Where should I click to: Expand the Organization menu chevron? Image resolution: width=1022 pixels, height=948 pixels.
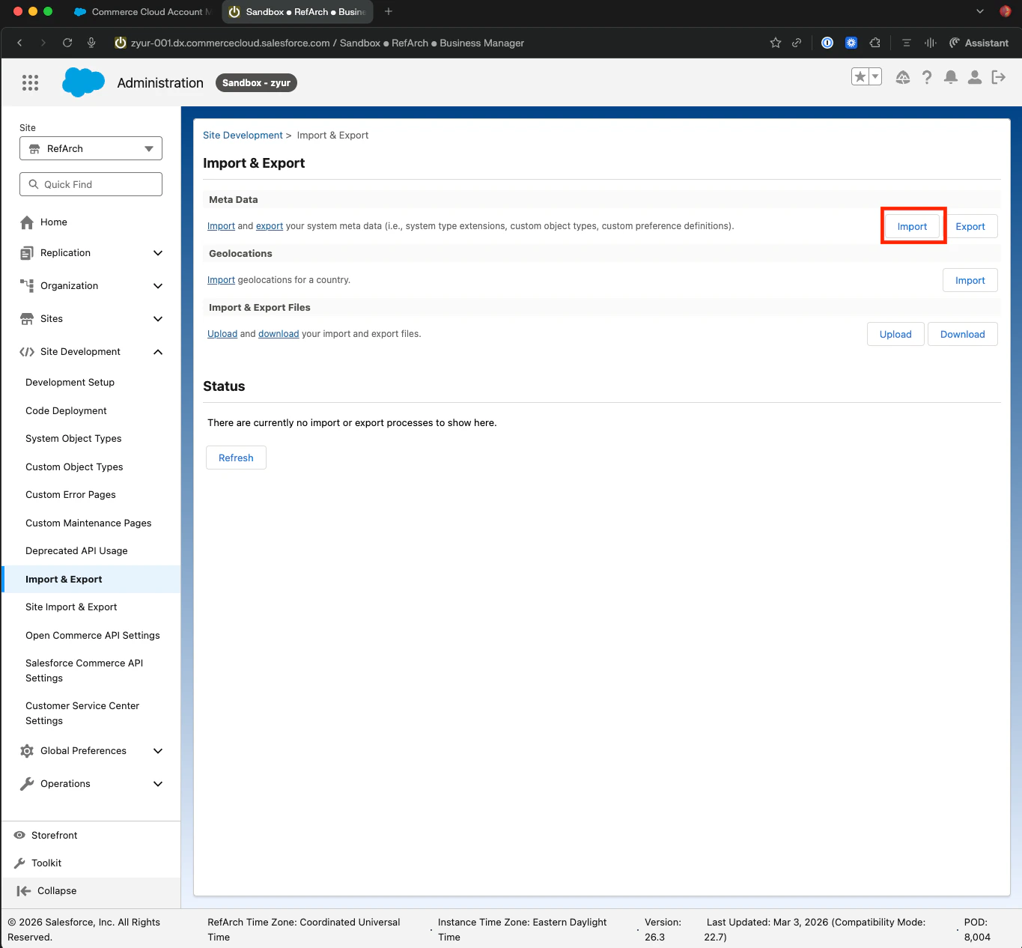158,286
